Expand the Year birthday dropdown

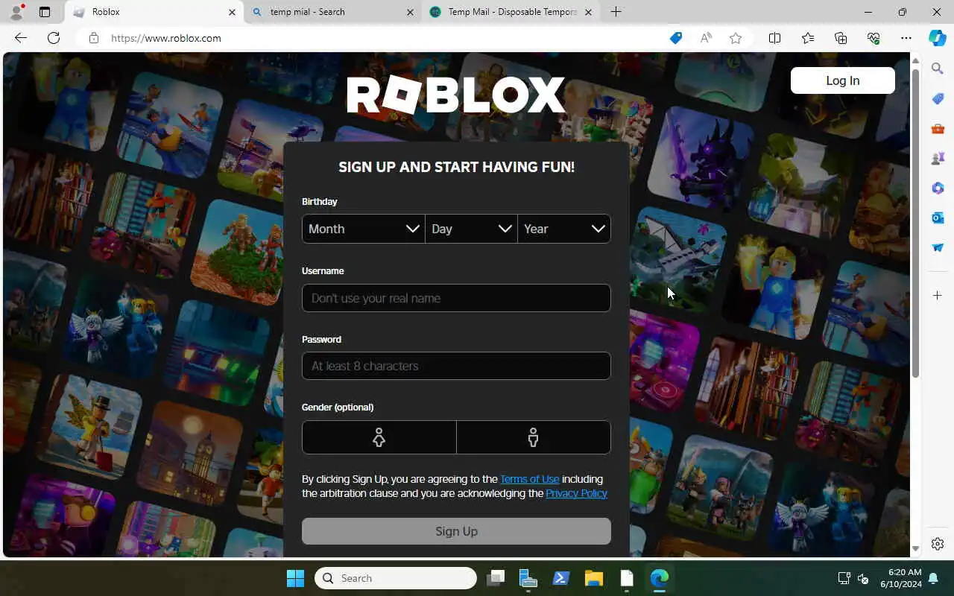pyautogui.click(x=564, y=229)
